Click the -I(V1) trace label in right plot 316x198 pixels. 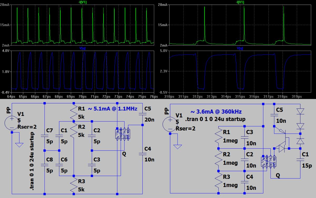click(x=240, y=2)
